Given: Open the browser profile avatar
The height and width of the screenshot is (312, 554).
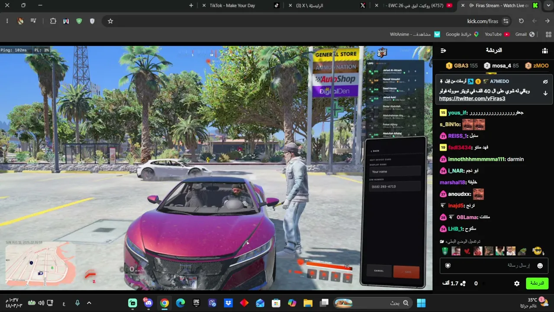Looking at the screenshot, I should point(20,21).
